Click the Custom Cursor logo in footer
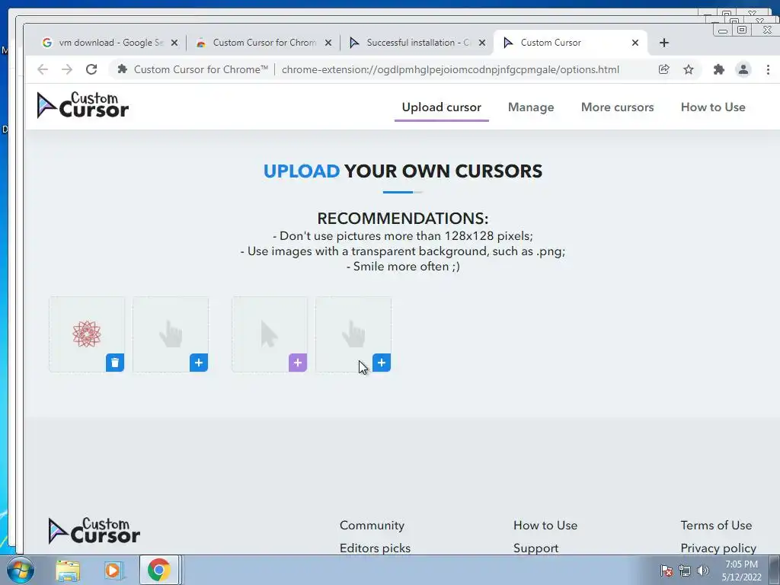780x585 pixels. 94,530
